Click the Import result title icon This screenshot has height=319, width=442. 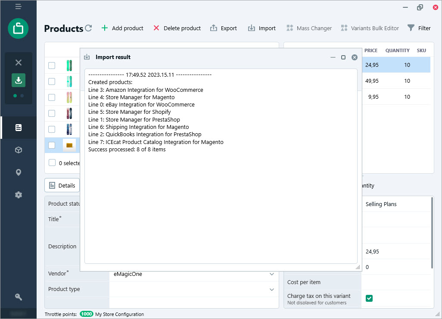coord(87,57)
